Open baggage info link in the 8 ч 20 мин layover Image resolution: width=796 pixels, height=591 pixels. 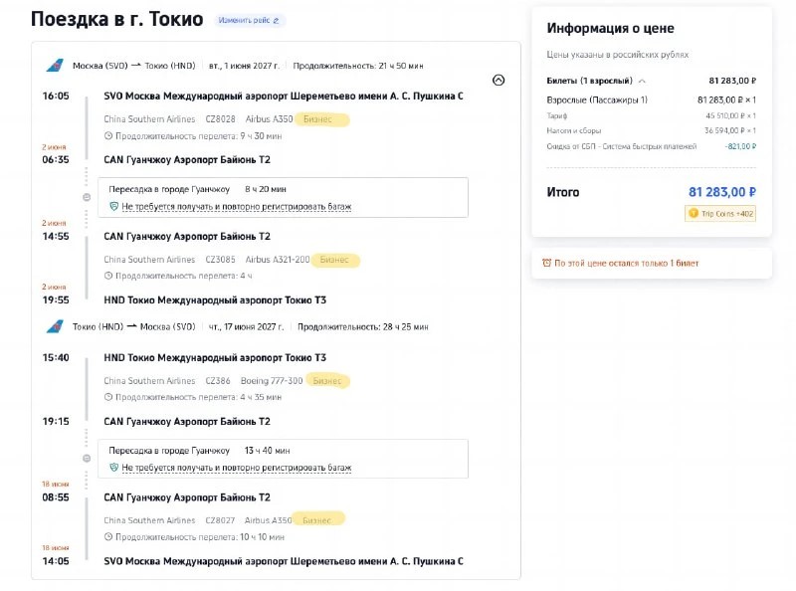pyautogui.click(x=237, y=207)
